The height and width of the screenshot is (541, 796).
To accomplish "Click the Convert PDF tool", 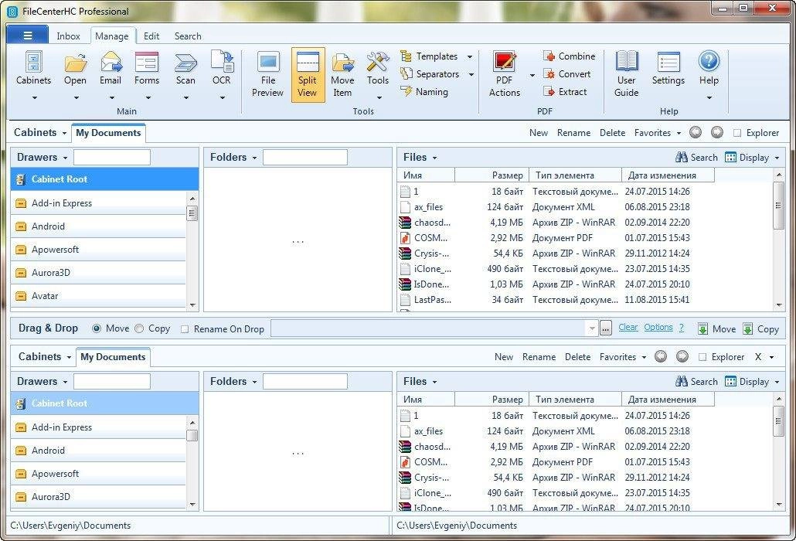I will 567,74.
